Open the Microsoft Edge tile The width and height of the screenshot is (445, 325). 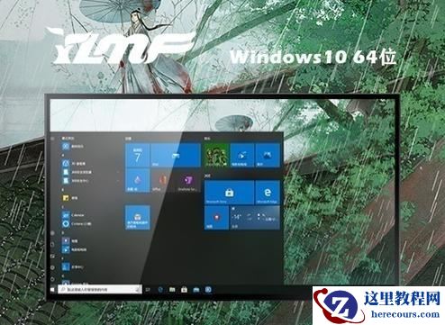[x=268, y=193]
